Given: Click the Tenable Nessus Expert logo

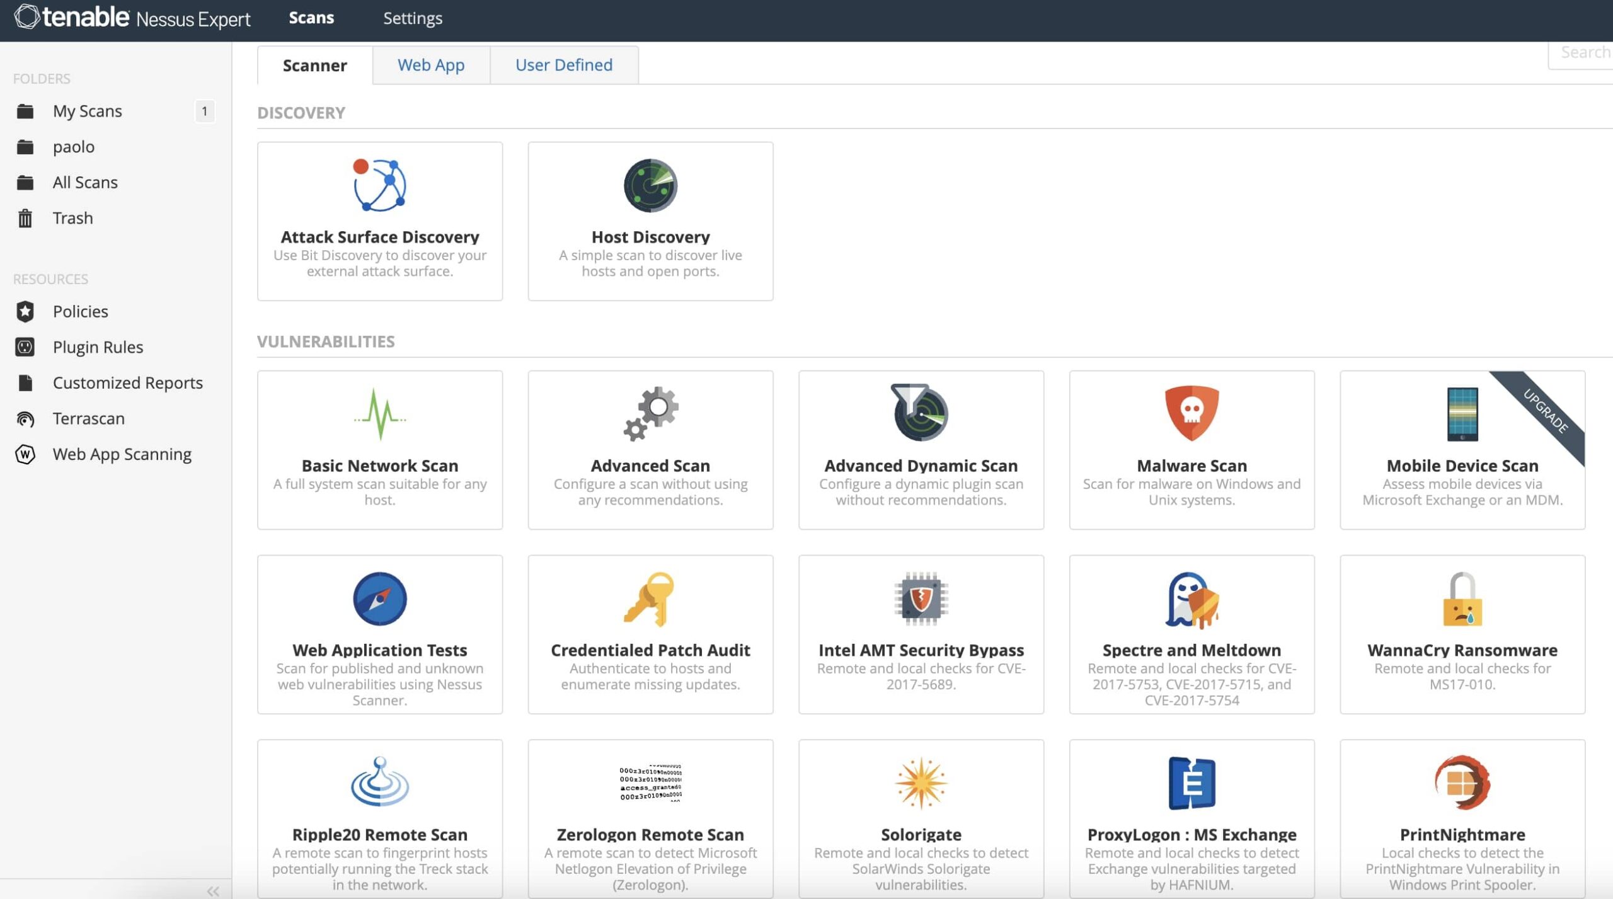Looking at the screenshot, I should [132, 18].
